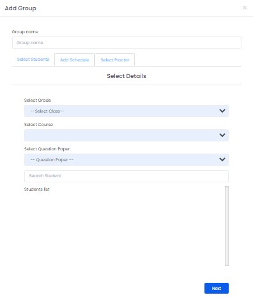Open the --Select Class-- grade dropdown
Screen dimensions: 253x302
126,111
